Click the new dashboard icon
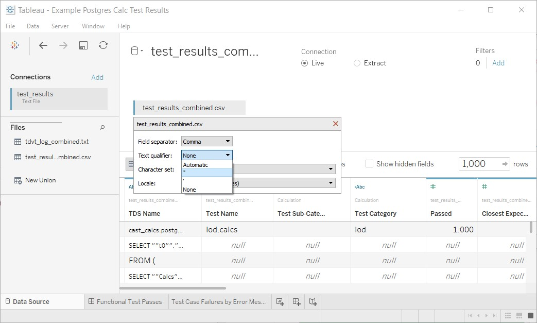Viewport: 537px width, 323px height. (297, 302)
